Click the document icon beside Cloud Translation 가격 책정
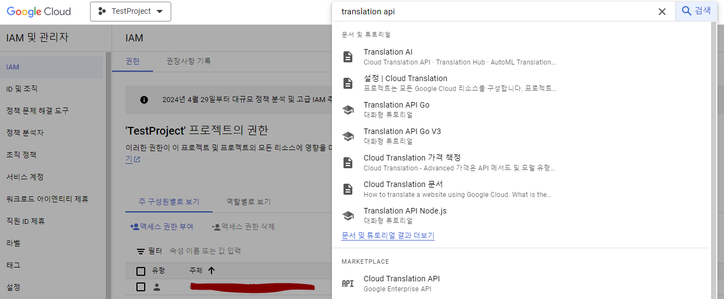This screenshot has width=724, height=299. tap(348, 163)
